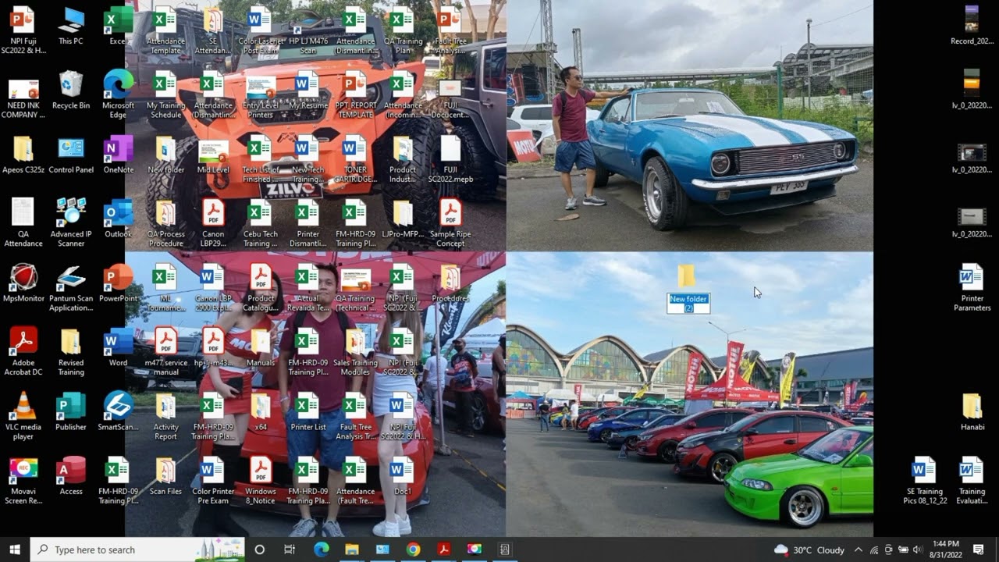Select the TONER CARTRIDGE Word document
The image size is (999, 562).
pyautogui.click(x=355, y=159)
